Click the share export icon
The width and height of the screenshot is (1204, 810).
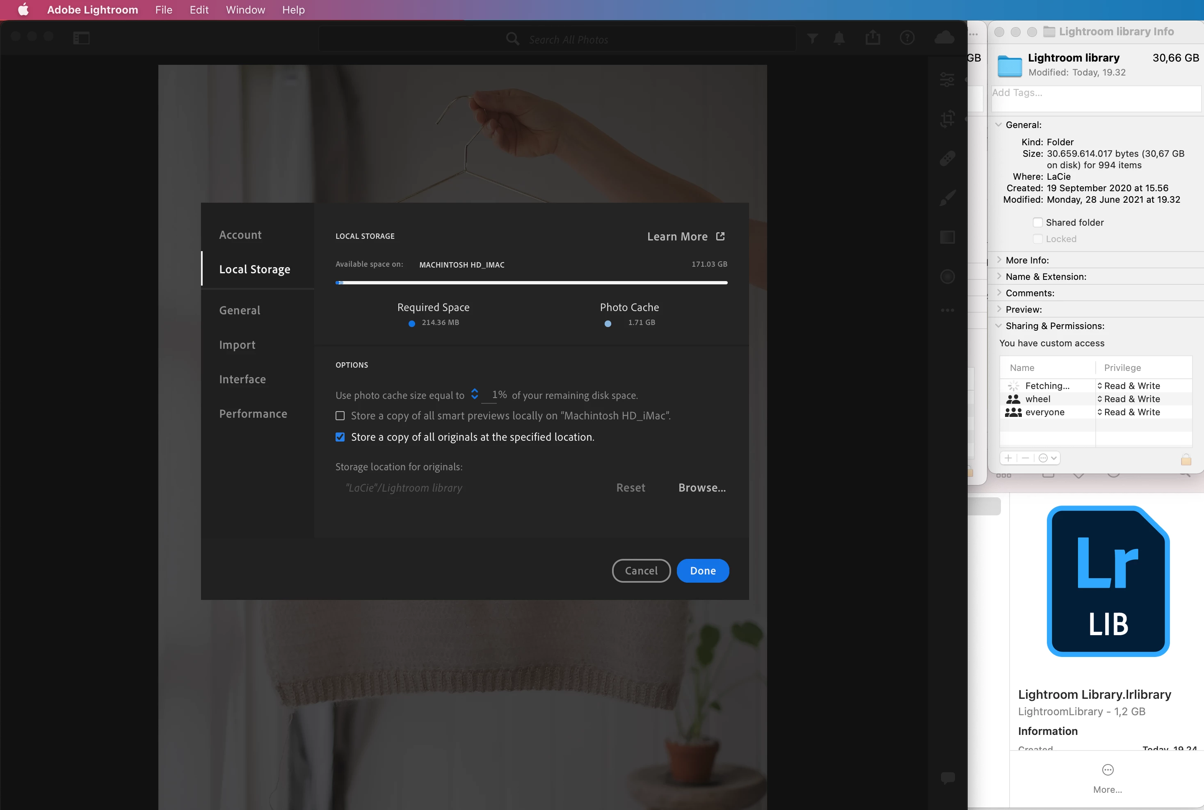coord(873,37)
